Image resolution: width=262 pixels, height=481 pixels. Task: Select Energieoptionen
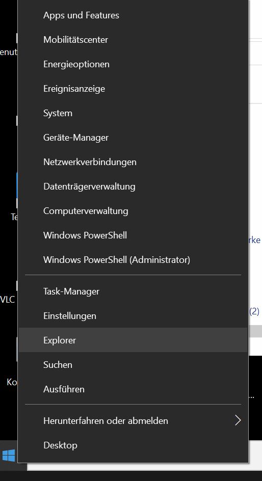[133, 64]
